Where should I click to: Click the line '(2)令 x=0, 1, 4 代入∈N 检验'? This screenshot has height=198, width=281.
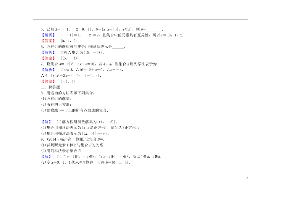(85, 162)
